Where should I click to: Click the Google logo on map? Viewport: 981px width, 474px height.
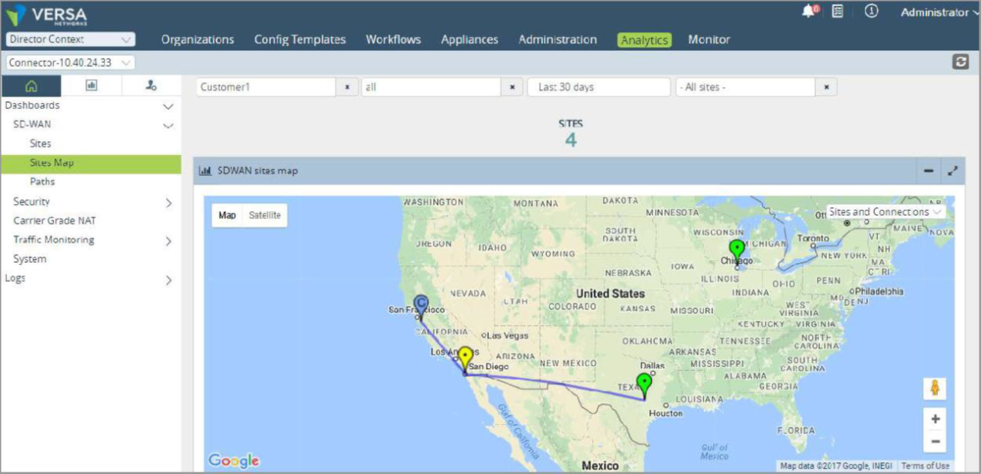click(234, 460)
